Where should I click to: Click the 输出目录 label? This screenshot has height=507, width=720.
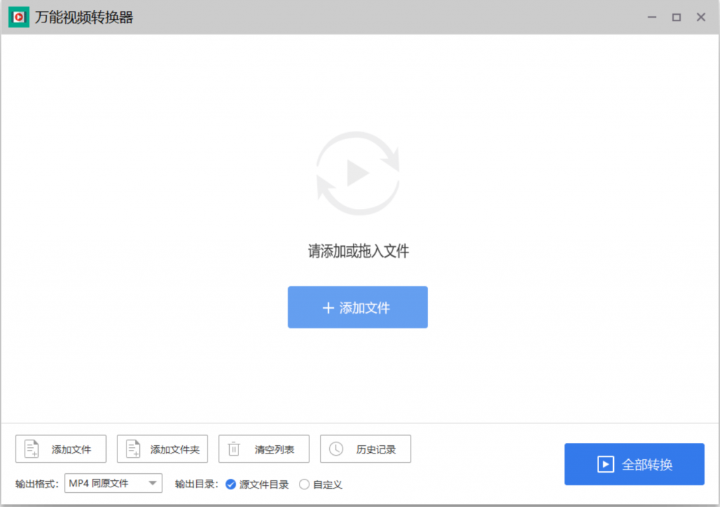click(197, 484)
